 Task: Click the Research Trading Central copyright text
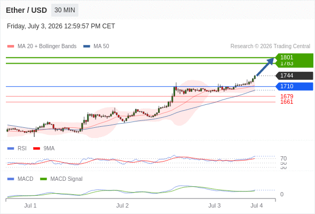270,47
